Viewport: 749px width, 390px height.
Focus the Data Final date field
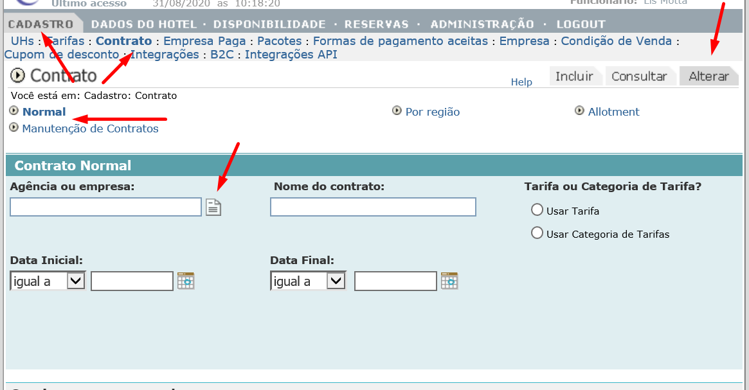click(x=395, y=281)
